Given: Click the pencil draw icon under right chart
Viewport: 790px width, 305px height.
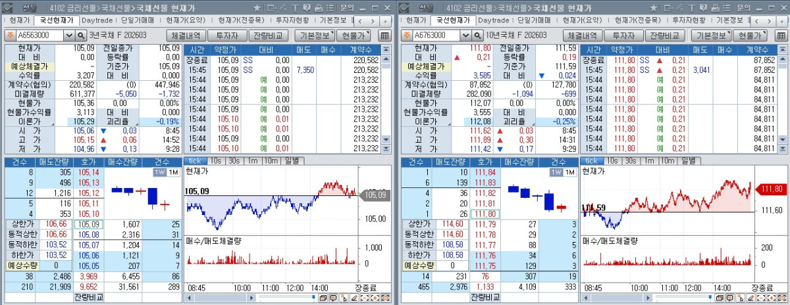Looking at the screenshot, I should pos(749,298).
